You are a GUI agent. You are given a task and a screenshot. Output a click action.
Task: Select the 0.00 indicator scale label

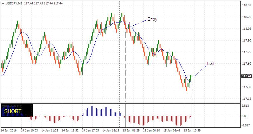click(x=245, y=116)
